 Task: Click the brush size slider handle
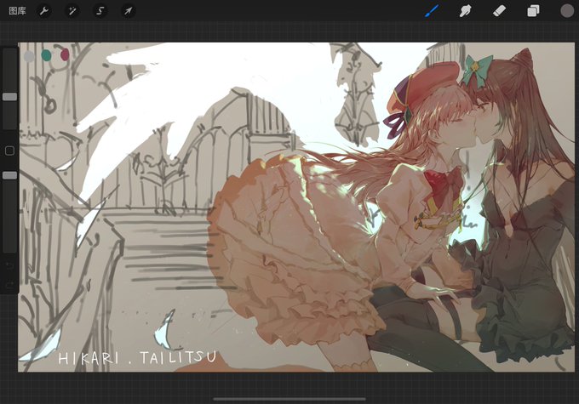tap(9, 97)
